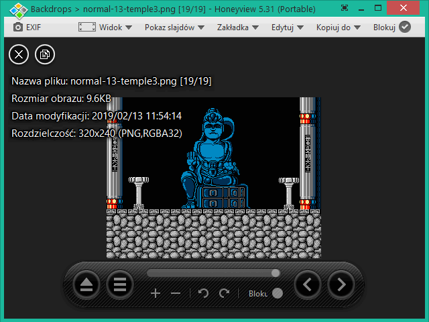Zoom out with the minus icon
This screenshot has height=322, width=429.
click(176, 294)
